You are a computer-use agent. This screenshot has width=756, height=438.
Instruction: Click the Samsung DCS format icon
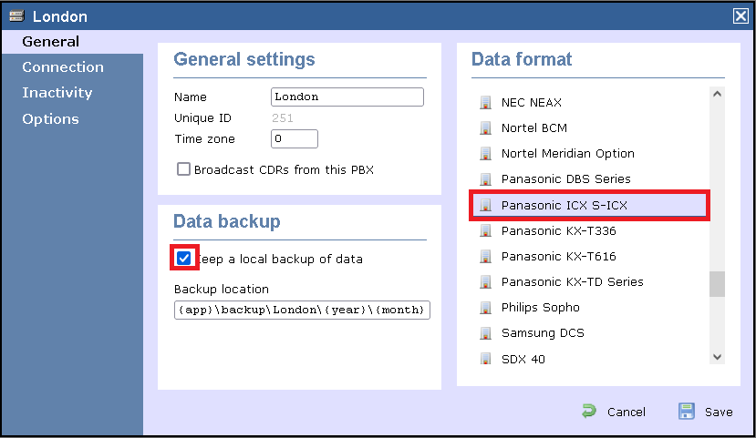(x=486, y=333)
